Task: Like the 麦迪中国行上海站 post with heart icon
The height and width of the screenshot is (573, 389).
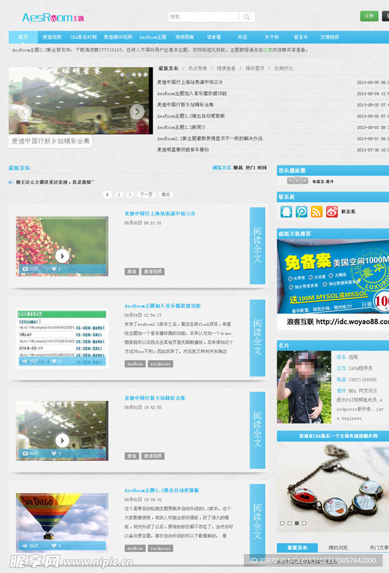Action: (x=54, y=269)
